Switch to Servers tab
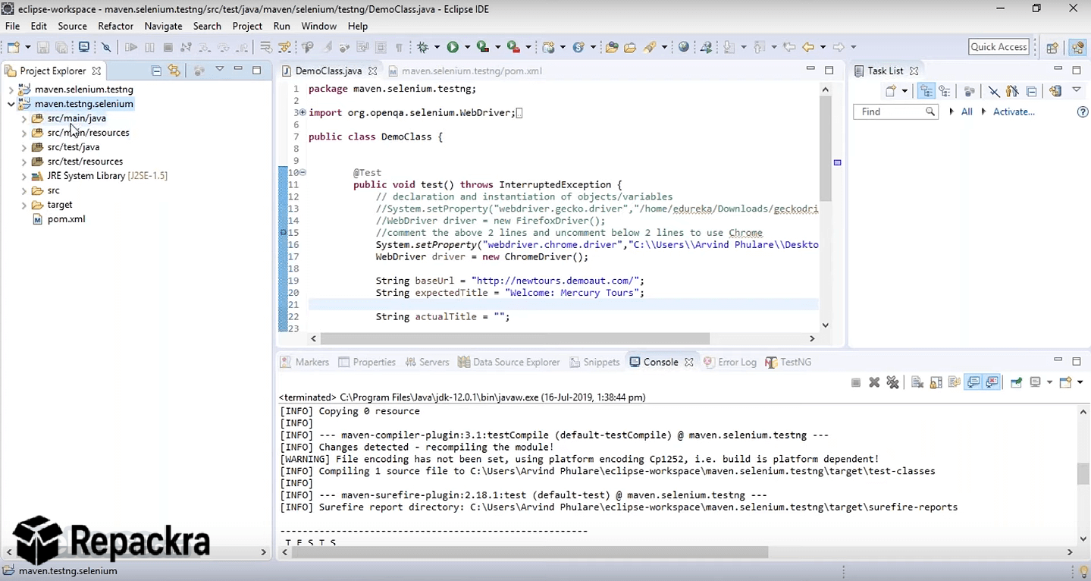 click(x=427, y=362)
